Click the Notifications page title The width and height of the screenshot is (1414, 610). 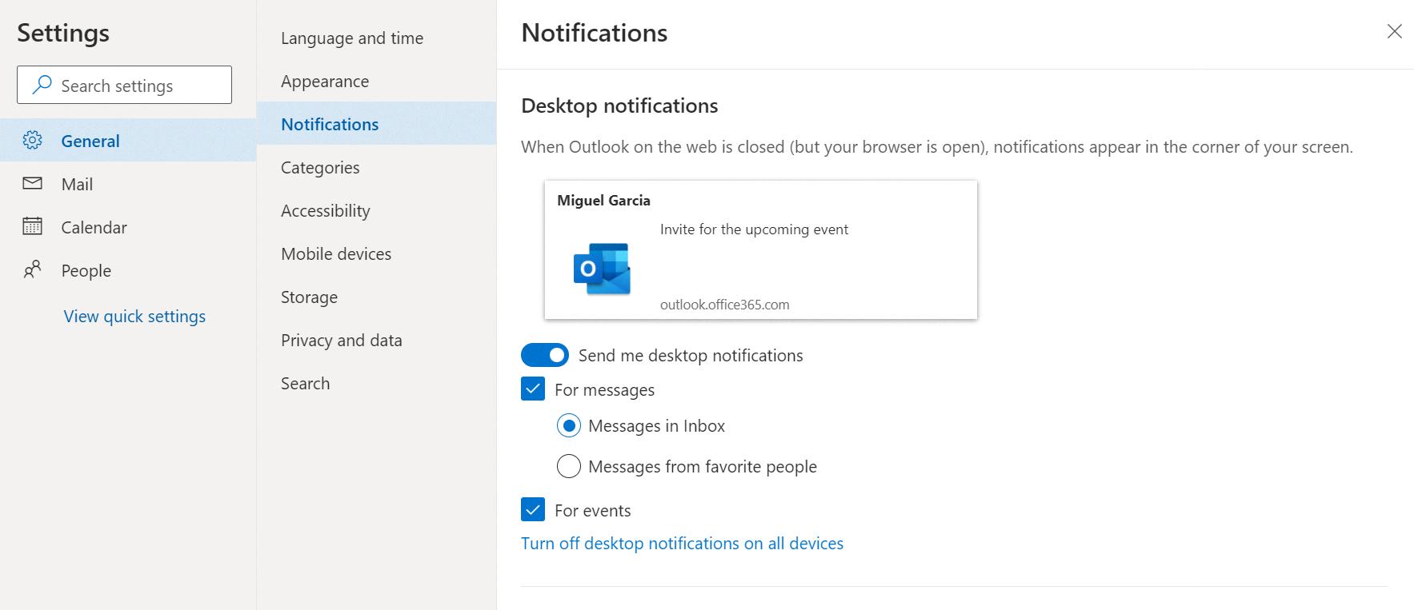594,32
